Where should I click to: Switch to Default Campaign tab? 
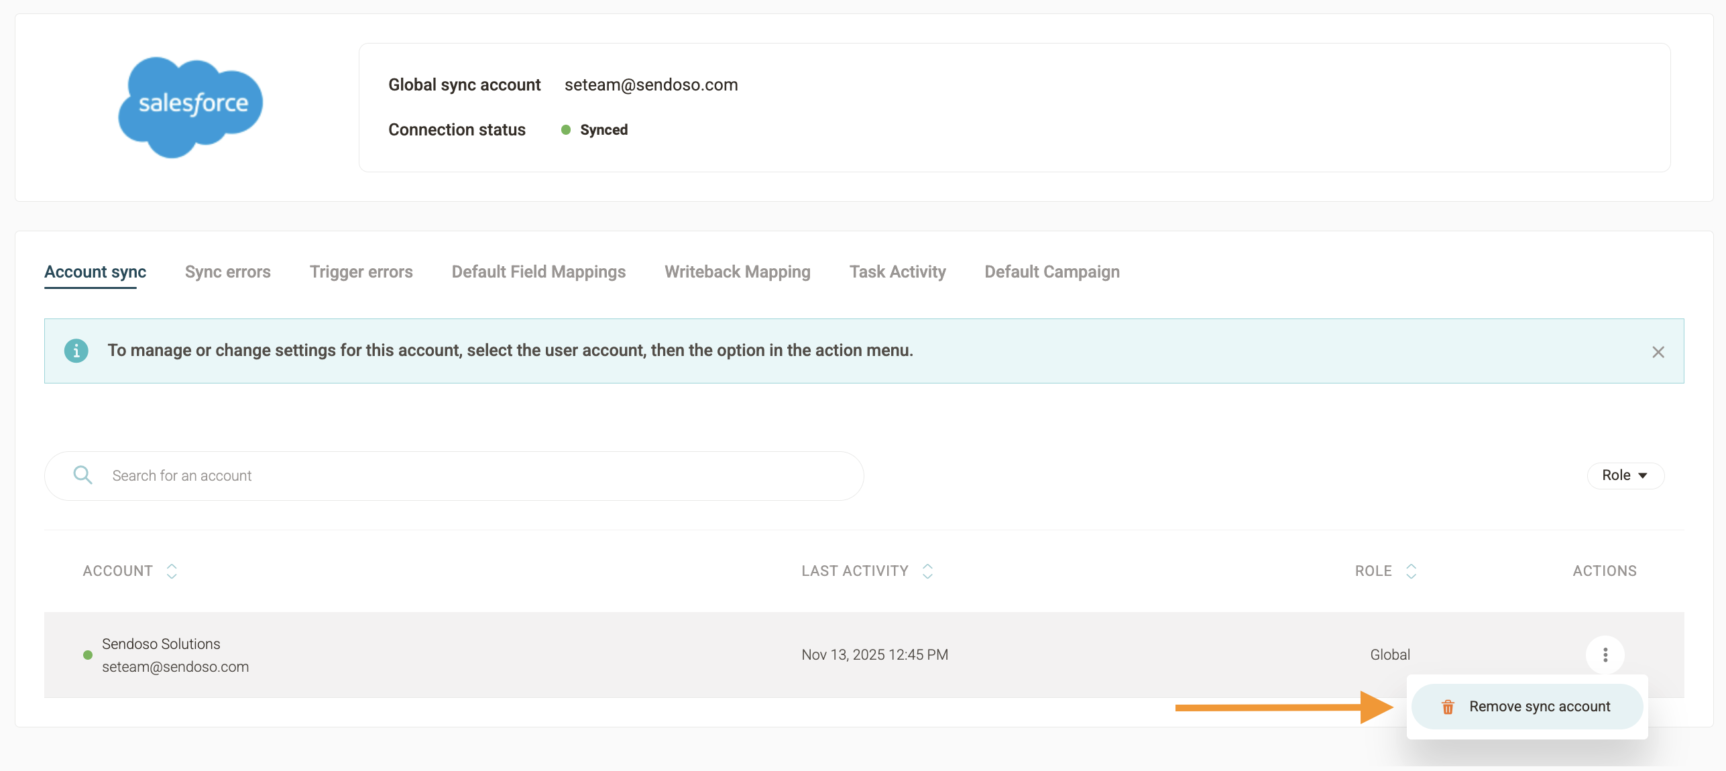(1052, 272)
